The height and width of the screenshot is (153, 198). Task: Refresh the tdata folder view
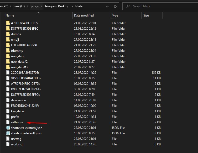click(x=115, y=6)
